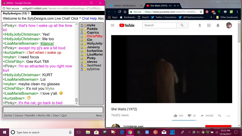The image size is (242, 136).
Task: Open the Smilies picker
Action: point(8,115)
